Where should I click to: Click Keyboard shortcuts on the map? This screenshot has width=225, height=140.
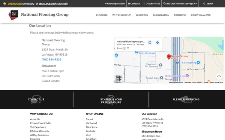[x=176, y=82]
